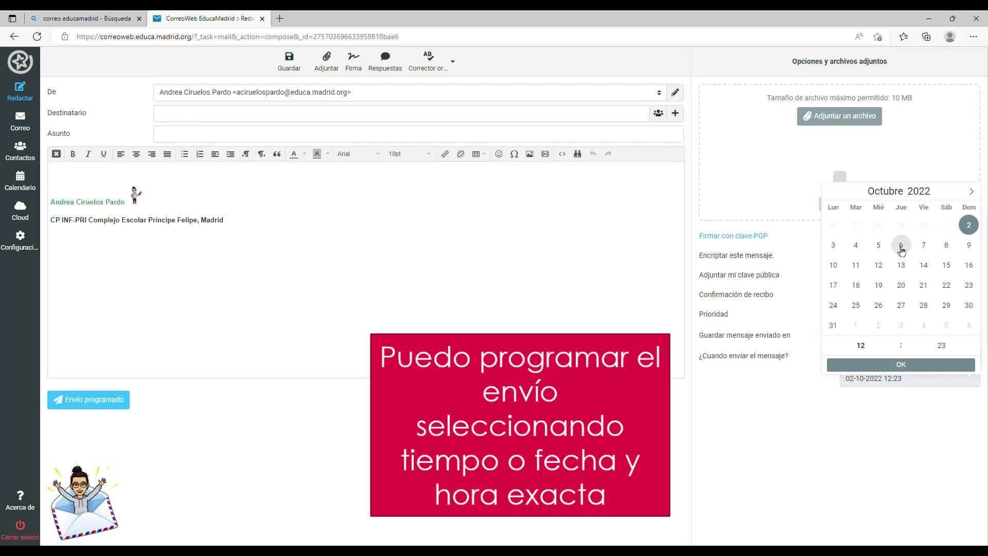Expand the 10pt font size dropdown
The height and width of the screenshot is (556, 988).
tap(410, 154)
